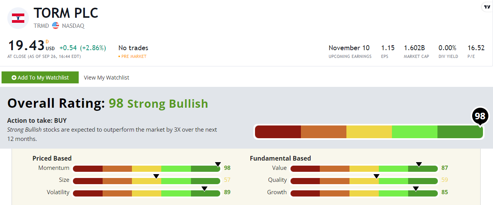Viewport: 493px width, 205px height.
Task: Click the Value bar's triangle marker
Action: [419, 164]
